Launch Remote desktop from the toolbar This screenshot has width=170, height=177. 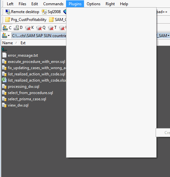(23, 12)
